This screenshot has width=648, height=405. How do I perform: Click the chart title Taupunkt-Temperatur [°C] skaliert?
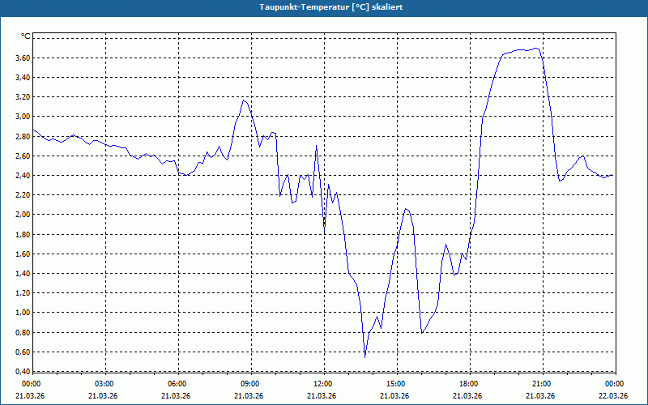tap(331, 7)
